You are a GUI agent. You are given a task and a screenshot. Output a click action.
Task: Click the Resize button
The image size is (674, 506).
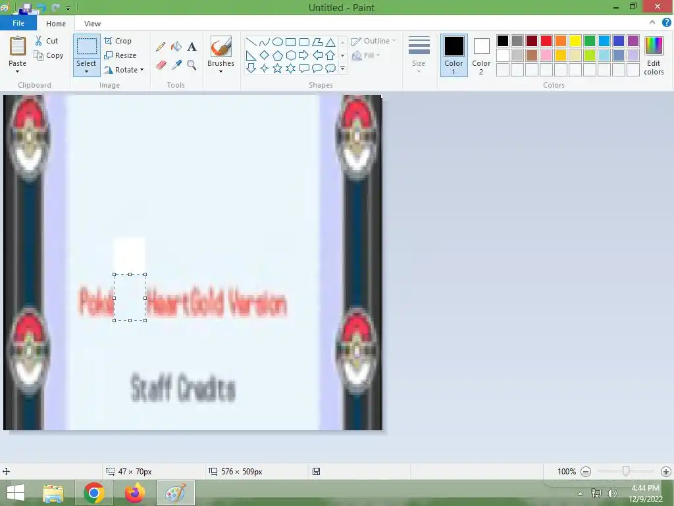(120, 55)
